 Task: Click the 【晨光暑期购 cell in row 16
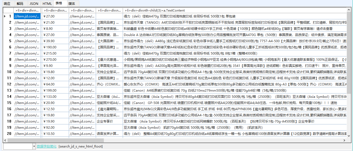point(109,109)
